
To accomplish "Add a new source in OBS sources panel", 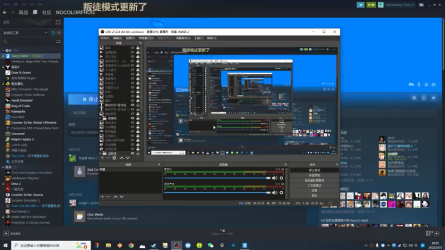I will coord(102,158).
